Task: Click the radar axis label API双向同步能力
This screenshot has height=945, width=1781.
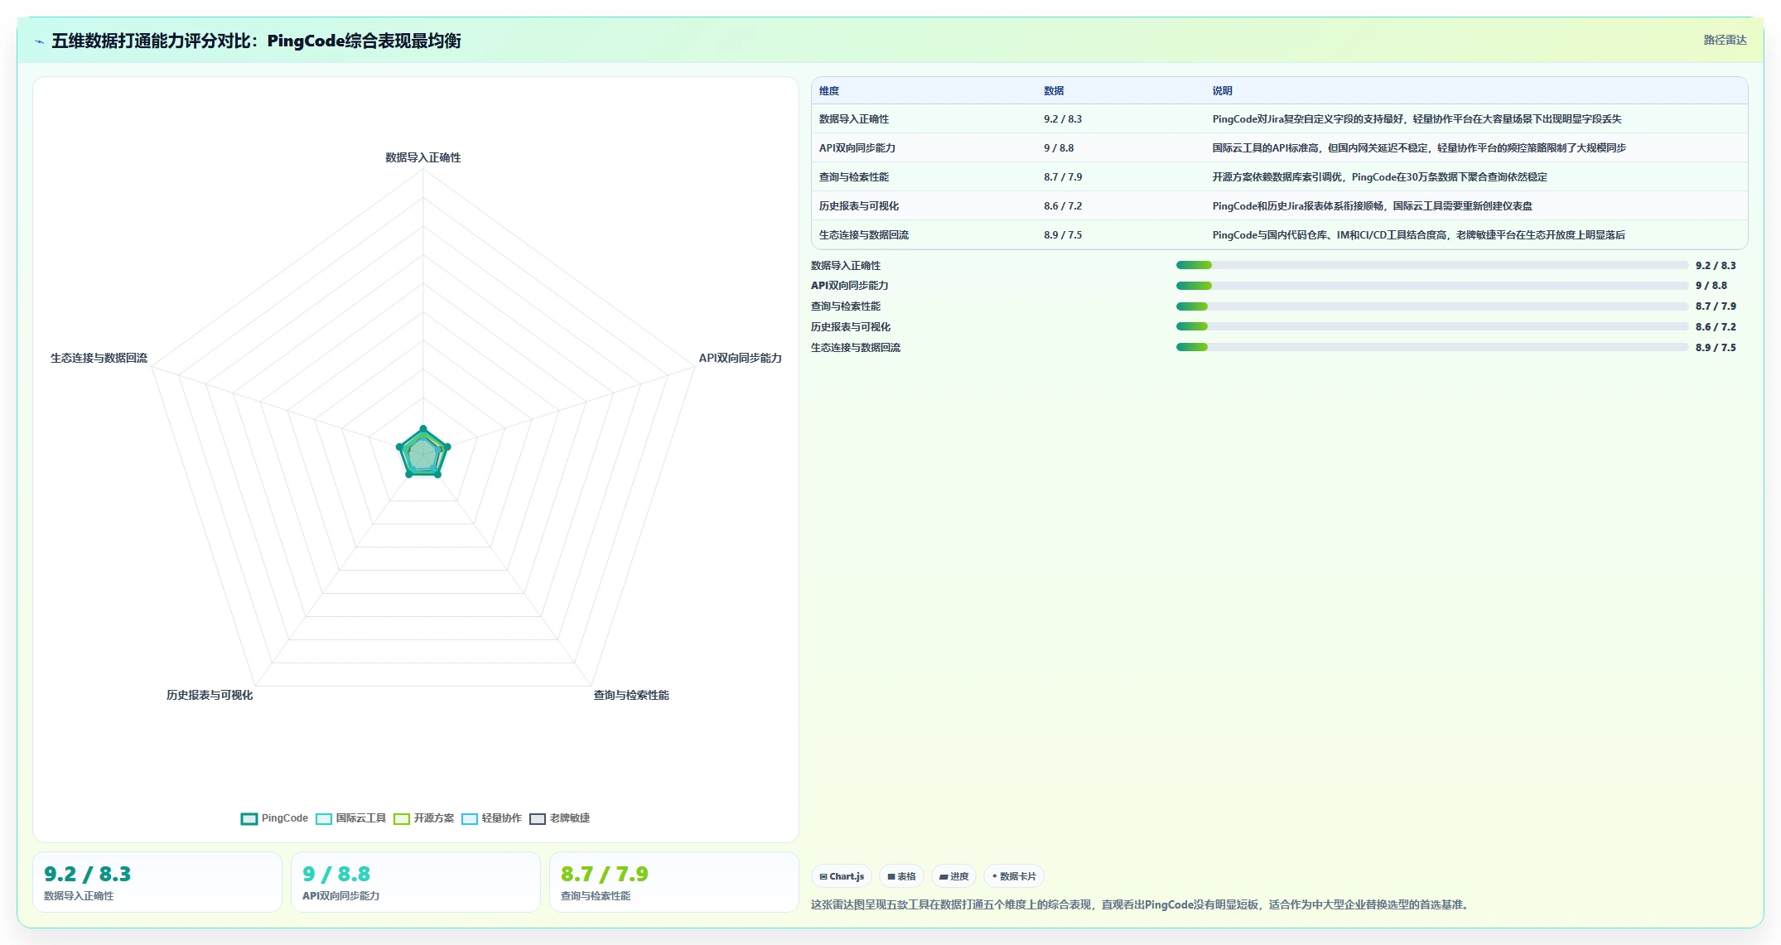Action: tap(741, 358)
